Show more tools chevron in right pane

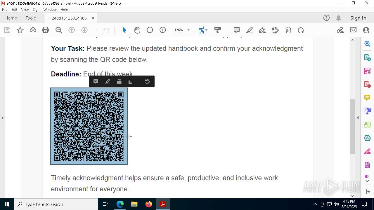pos(367,181)
